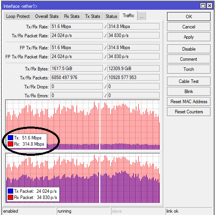The width and height of the screenshot is (216, 215).
Task: Open the Tx Stats tab
Action: (92, 16)
